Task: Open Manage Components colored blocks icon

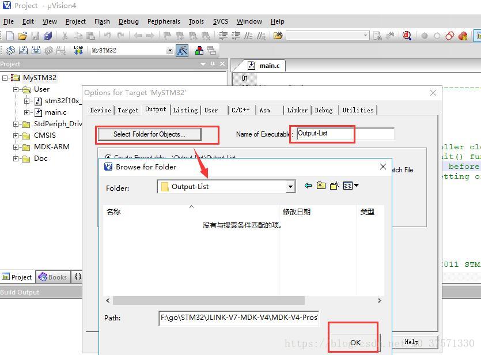Action: click(199, 50)
